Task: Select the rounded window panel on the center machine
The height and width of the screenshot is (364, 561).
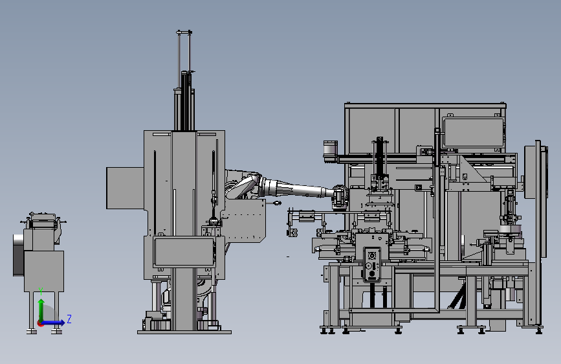Action: coord(184,251)
